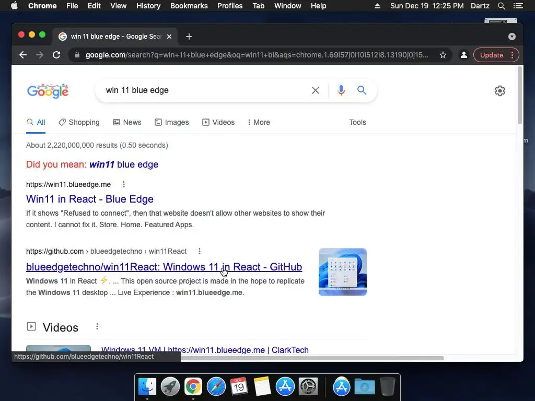Switch to the Images tab
The height and width of the screenshot is (401, 535).
tap(171, 122)
